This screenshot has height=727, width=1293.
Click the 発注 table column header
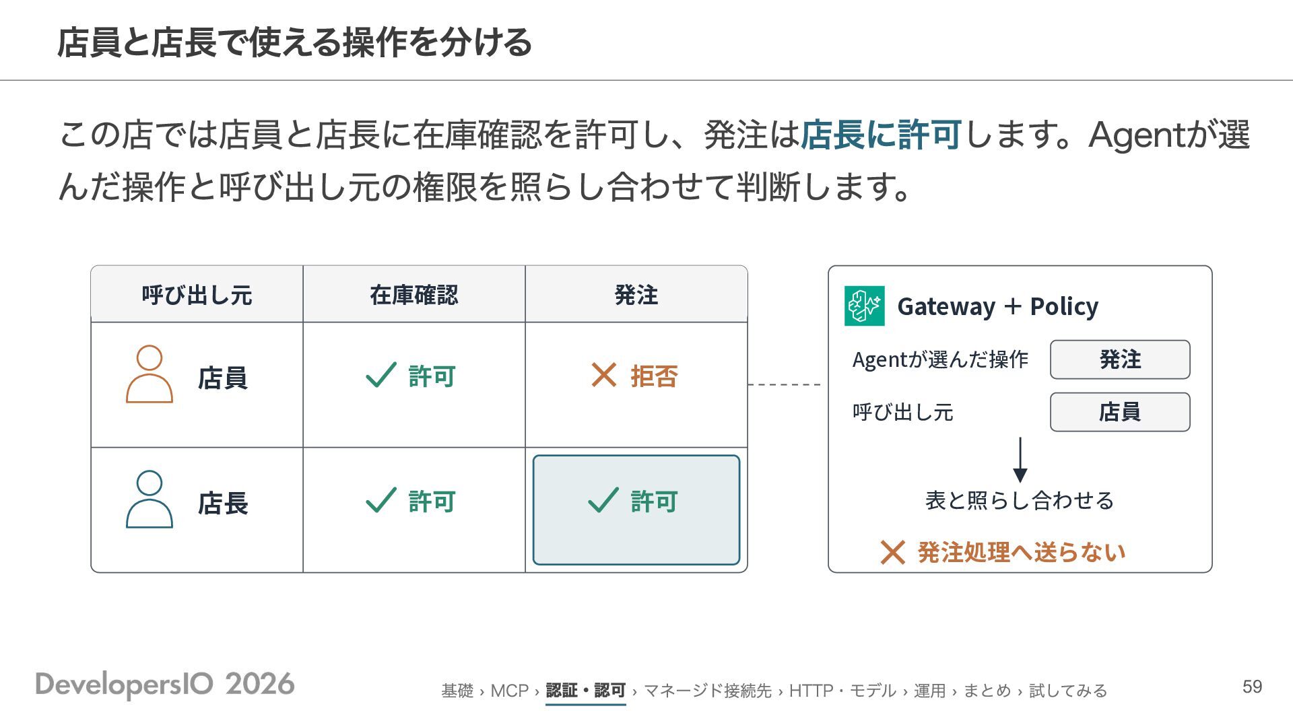(x=636, y=295)
